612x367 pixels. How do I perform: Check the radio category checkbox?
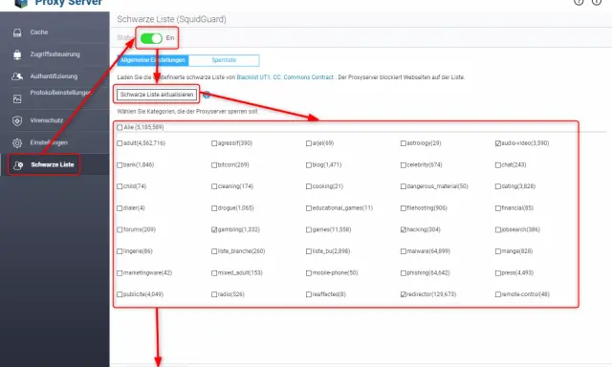click(x=214, y=294)
